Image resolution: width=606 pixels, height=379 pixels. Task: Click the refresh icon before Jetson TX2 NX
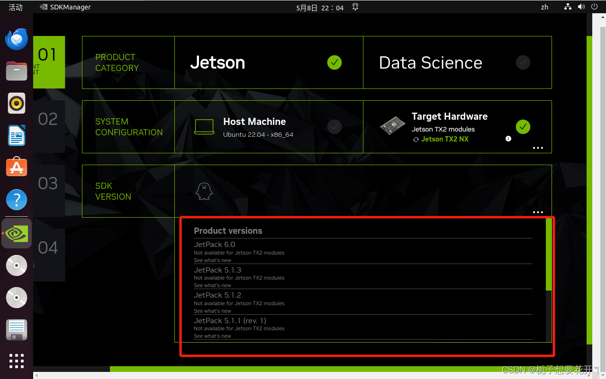coord(416,140)
